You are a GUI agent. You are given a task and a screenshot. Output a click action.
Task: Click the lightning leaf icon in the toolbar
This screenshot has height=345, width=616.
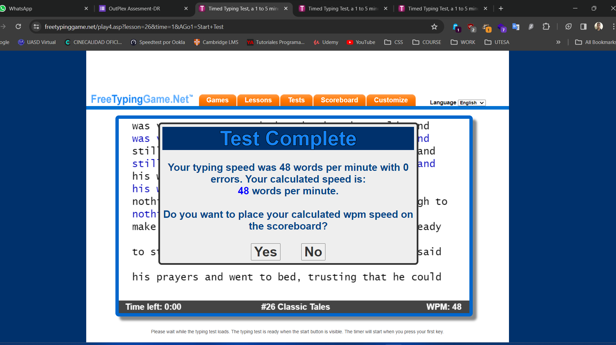click(x=568, y=27)
